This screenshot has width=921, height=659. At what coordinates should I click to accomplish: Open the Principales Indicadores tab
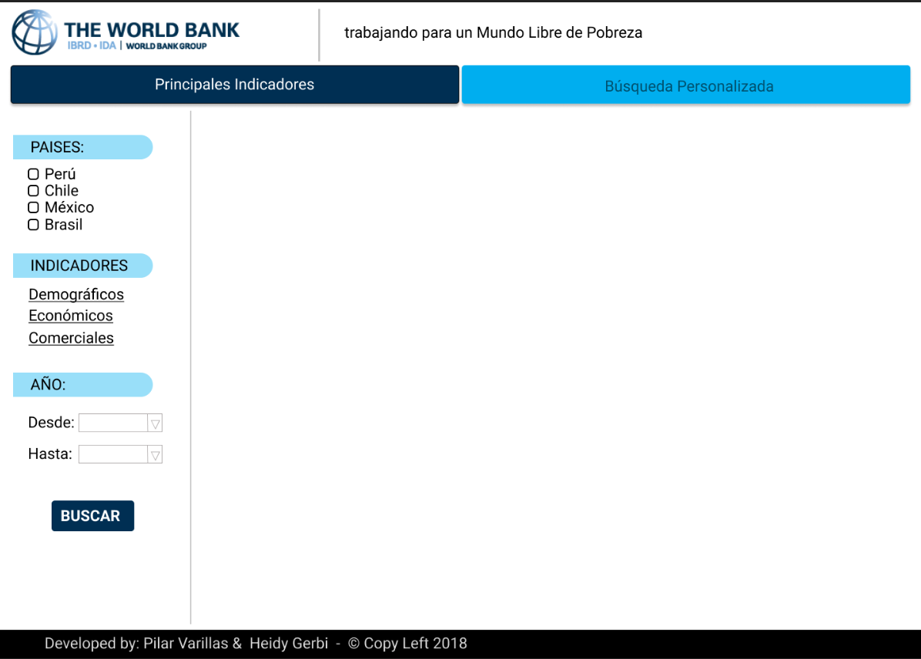point(235,85)
